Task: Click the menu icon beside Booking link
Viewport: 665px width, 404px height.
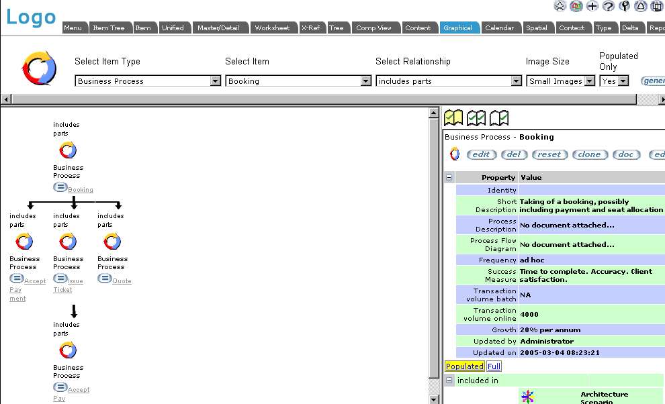Action: pos(60,188)
